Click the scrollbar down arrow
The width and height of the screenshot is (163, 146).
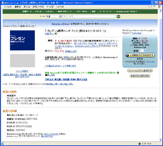(161, 140)
